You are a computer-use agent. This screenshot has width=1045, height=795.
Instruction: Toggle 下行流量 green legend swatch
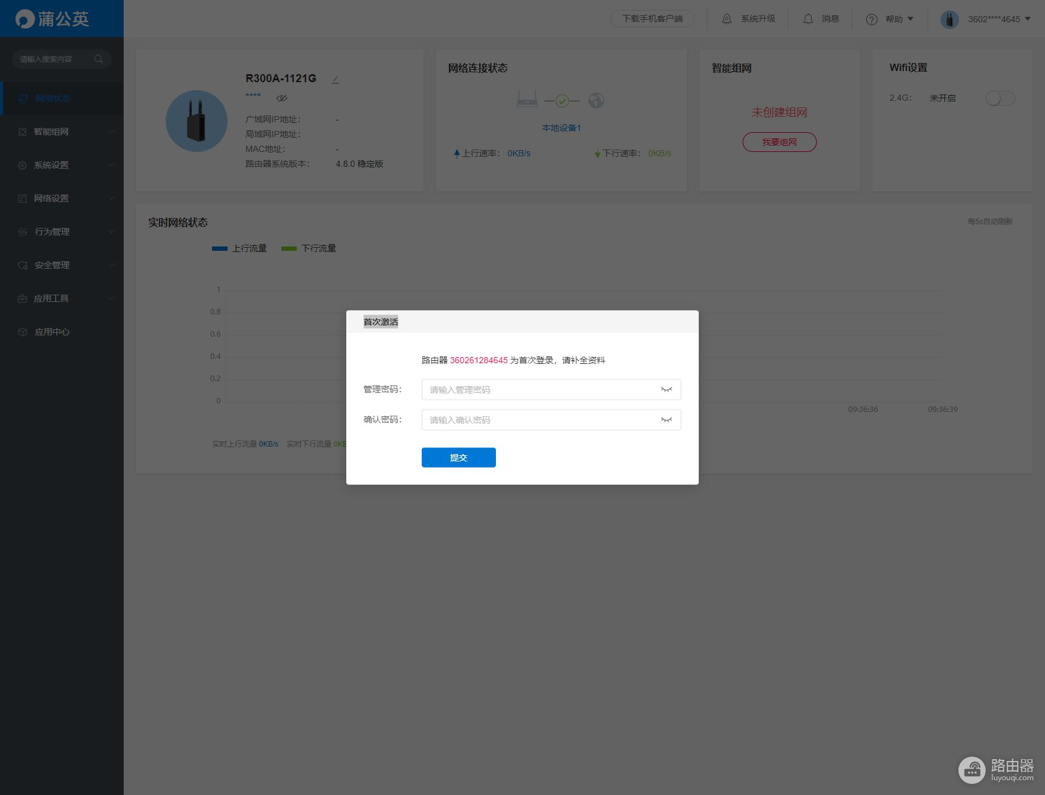(289, 248)
